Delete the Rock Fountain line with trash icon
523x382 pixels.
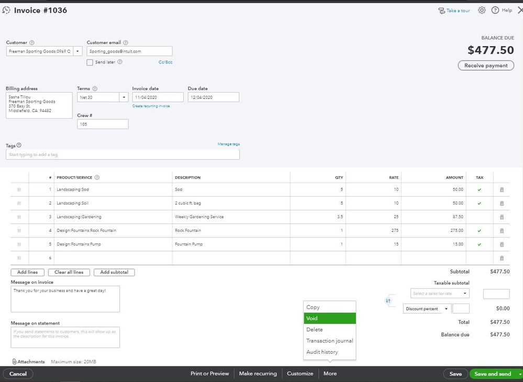(x=502, y=231)
